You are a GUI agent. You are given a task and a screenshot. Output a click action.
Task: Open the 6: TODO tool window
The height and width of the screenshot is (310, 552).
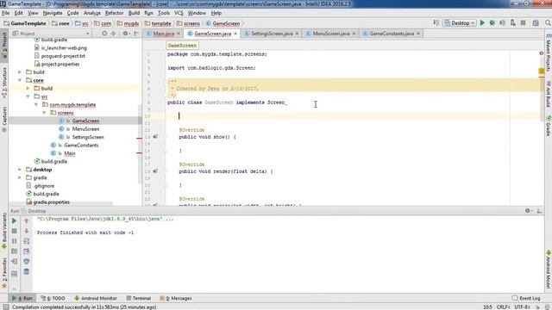53,298
